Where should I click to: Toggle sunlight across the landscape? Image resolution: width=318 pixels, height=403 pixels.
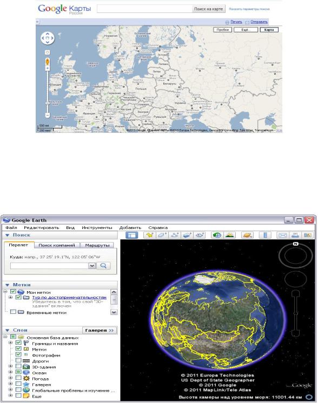click(x=229, y=235)
